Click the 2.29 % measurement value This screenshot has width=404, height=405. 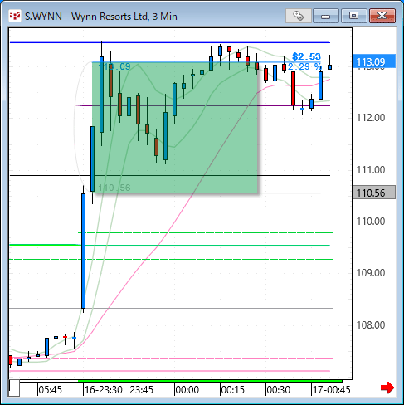[304, 66]
